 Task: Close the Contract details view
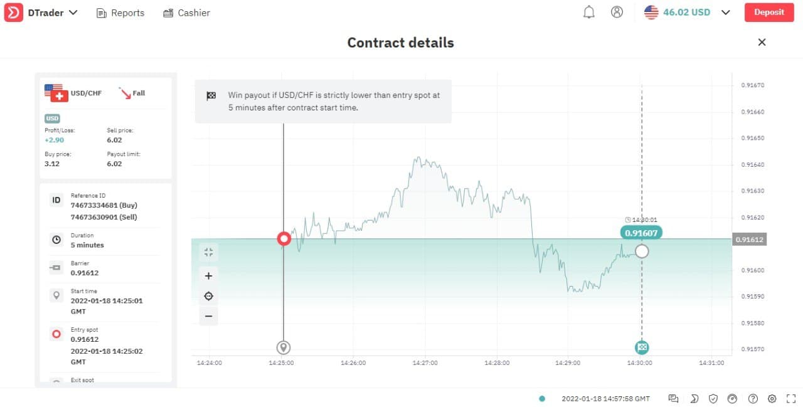(762, 42)
